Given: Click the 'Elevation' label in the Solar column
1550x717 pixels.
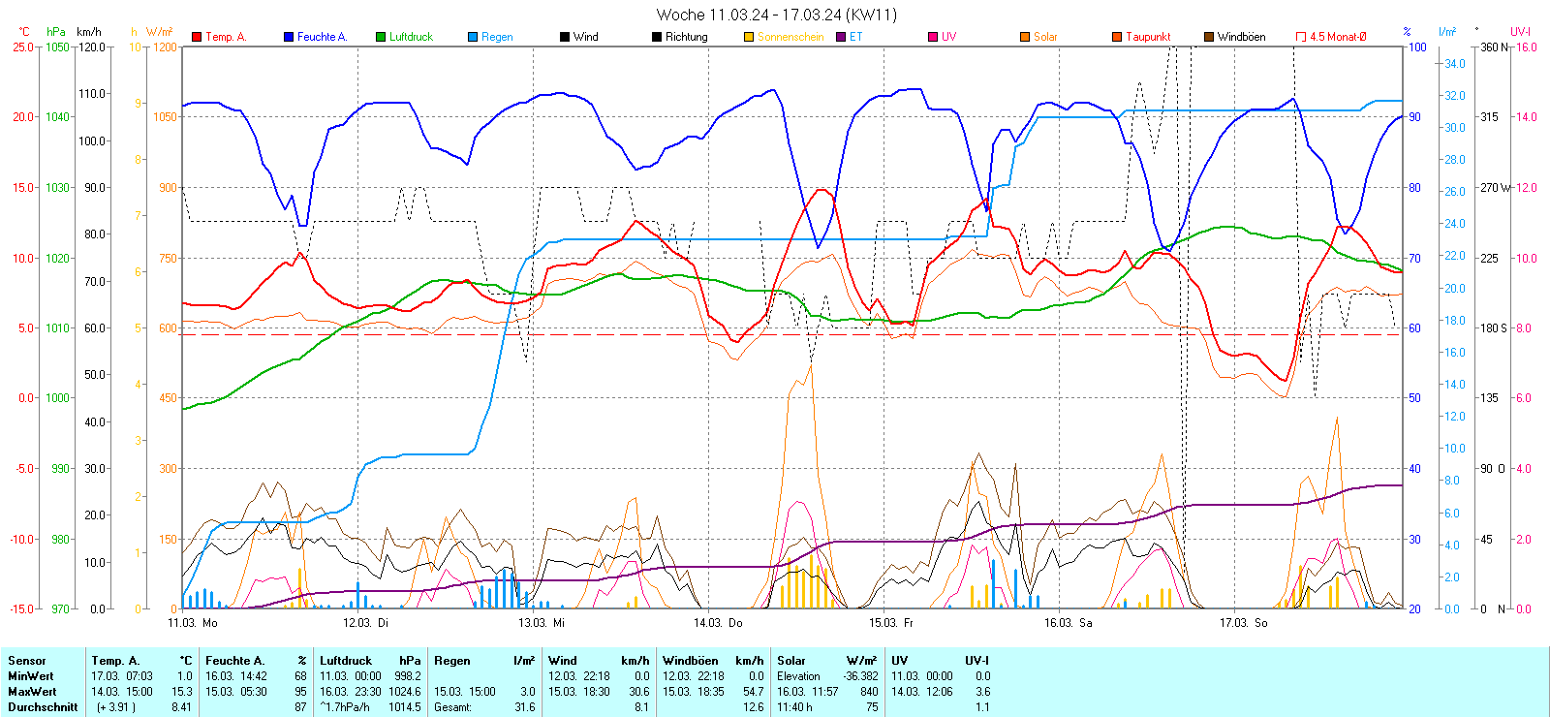Looking at the screenshot, I should point(798,676).
